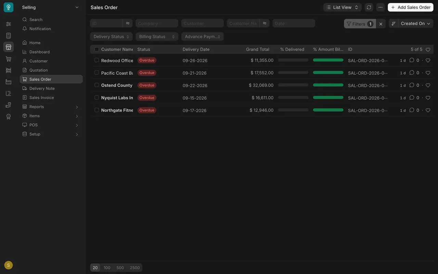The width and height of the screenshot is (438, 274).
Task: Expand the Selling workspace selector
Action: pos(51,7)
